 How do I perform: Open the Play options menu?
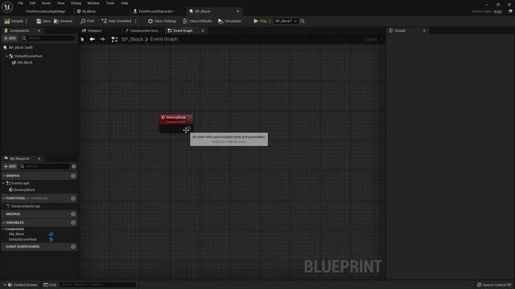(270, 21)
